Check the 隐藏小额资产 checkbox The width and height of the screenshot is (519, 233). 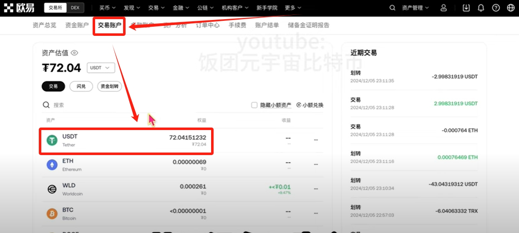tap(254, 105)
